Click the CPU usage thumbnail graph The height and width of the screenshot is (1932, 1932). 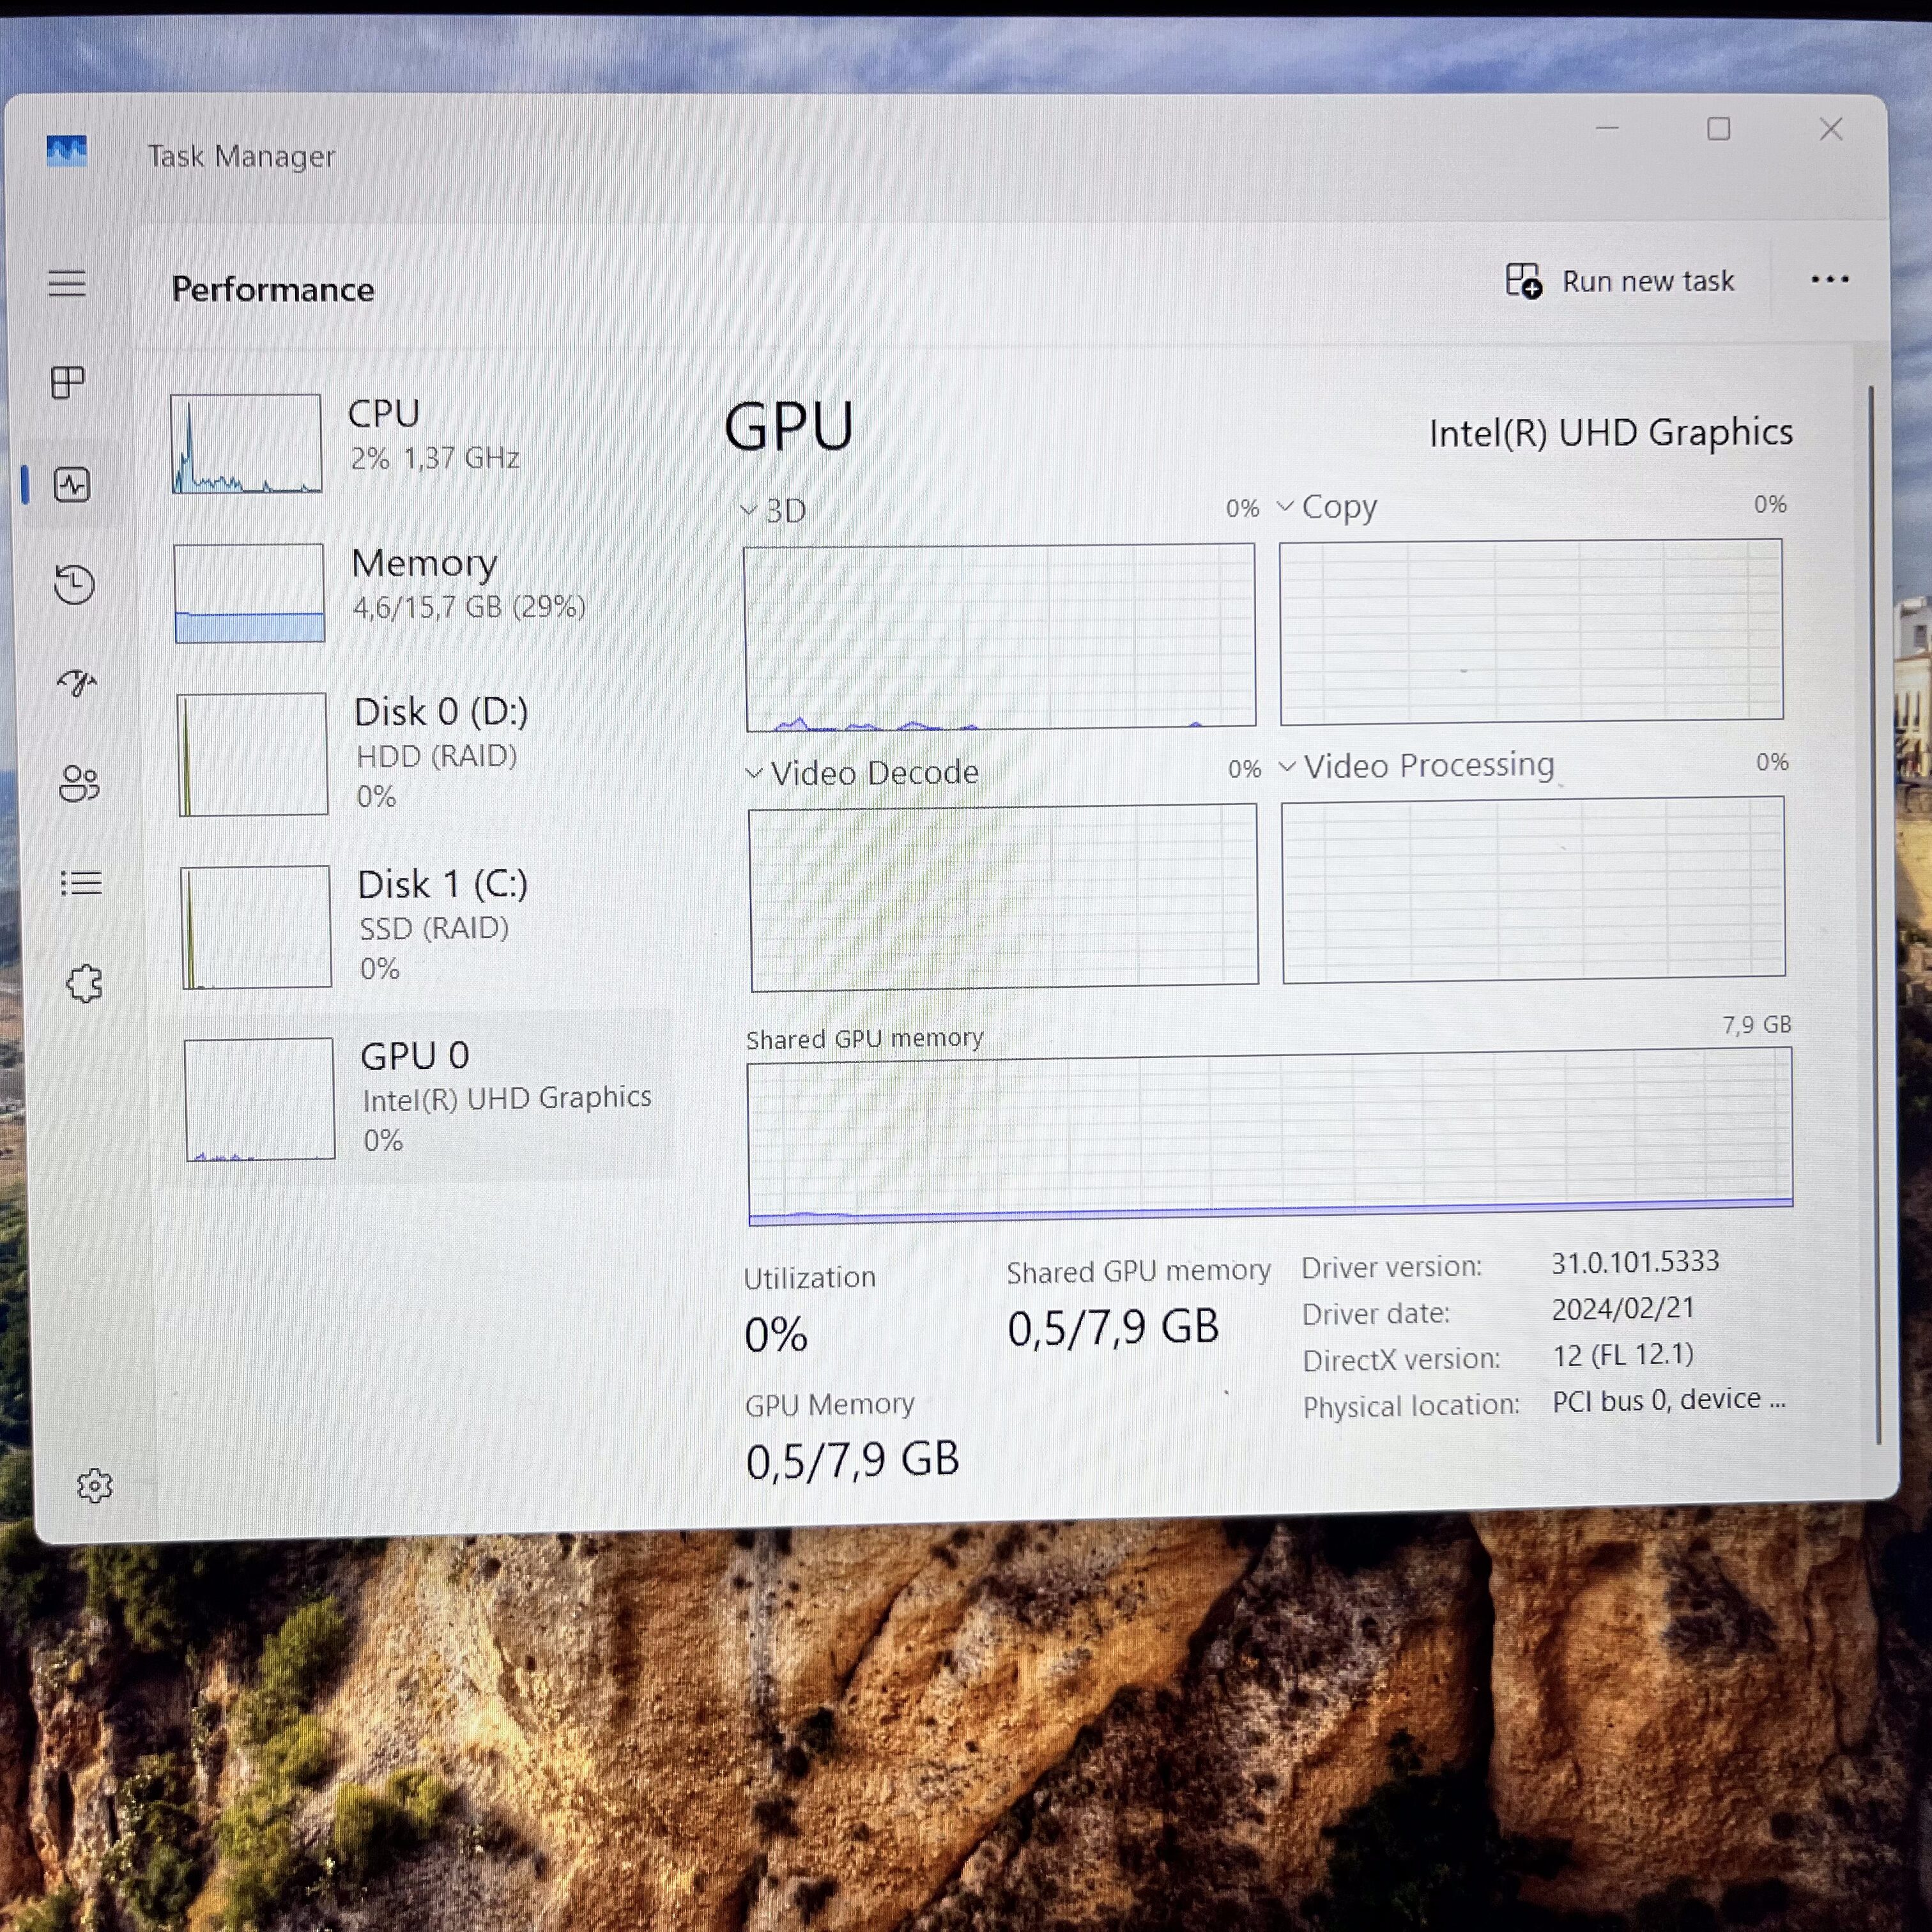(x=246, y=443)
